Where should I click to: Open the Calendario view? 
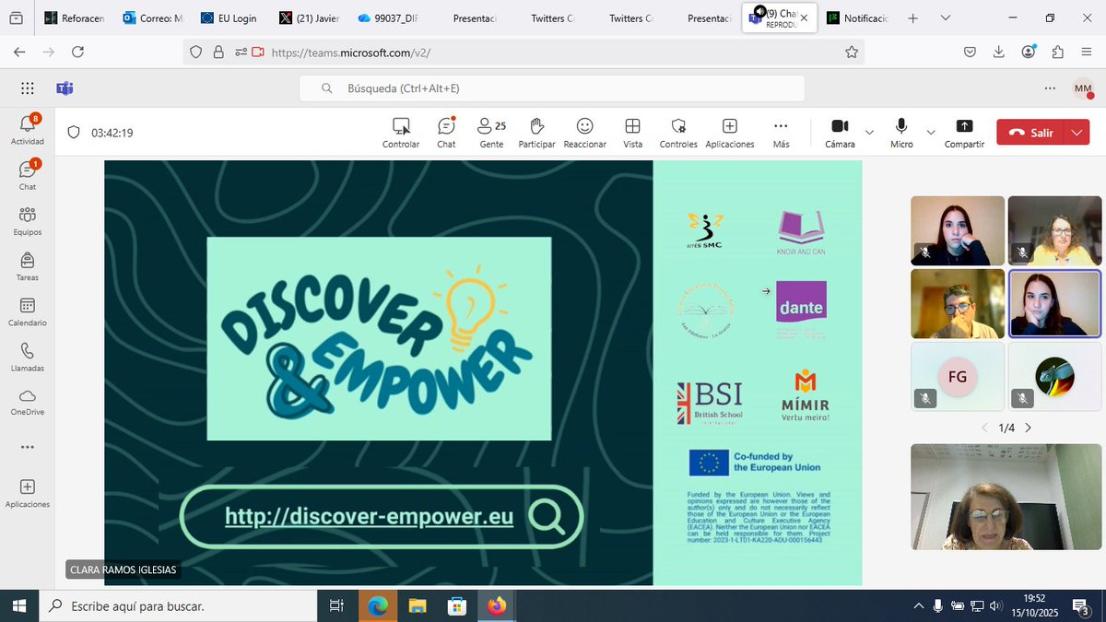point(27,311)
